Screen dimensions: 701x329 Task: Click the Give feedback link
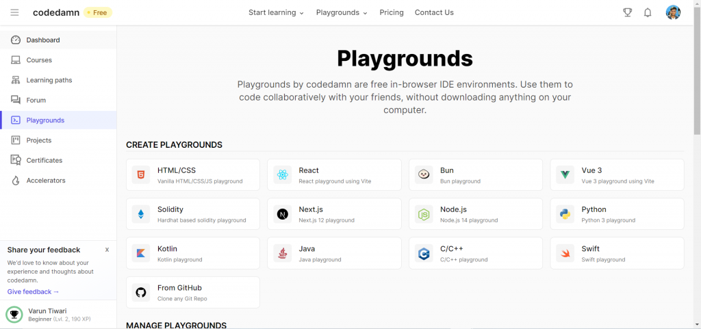pyautogui.click(x=33, y=292)
